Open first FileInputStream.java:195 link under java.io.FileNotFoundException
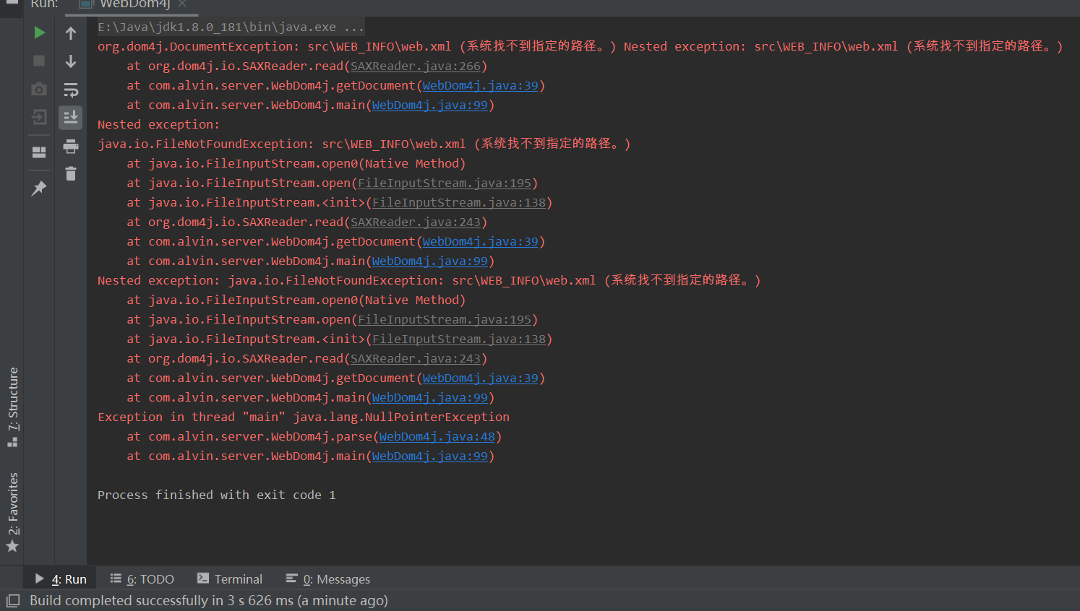Viewport: 1080px width, 611px height. click(x=445, y=183)
